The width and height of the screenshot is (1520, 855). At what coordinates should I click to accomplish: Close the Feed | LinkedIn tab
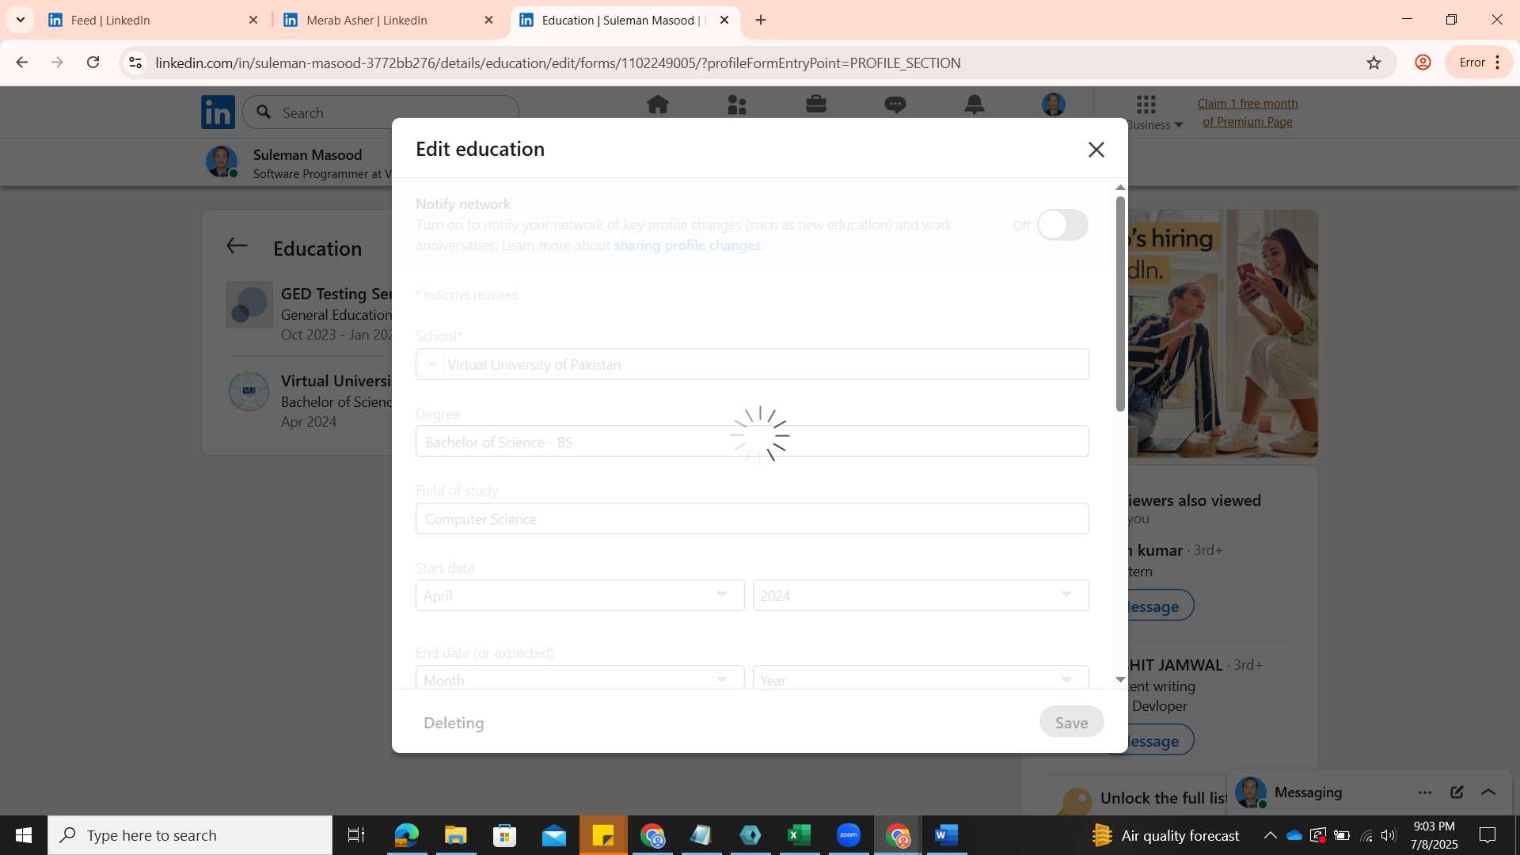point(253,20)
